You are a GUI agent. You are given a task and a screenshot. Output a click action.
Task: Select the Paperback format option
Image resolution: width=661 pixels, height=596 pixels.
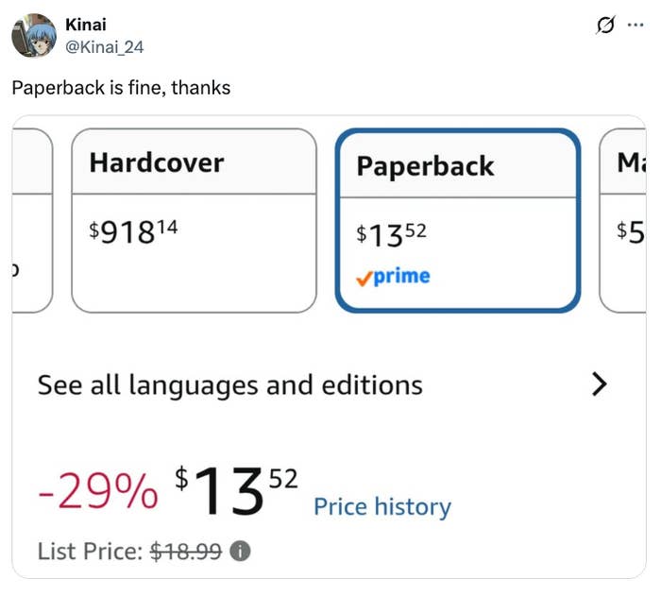[x=458, y=221]
